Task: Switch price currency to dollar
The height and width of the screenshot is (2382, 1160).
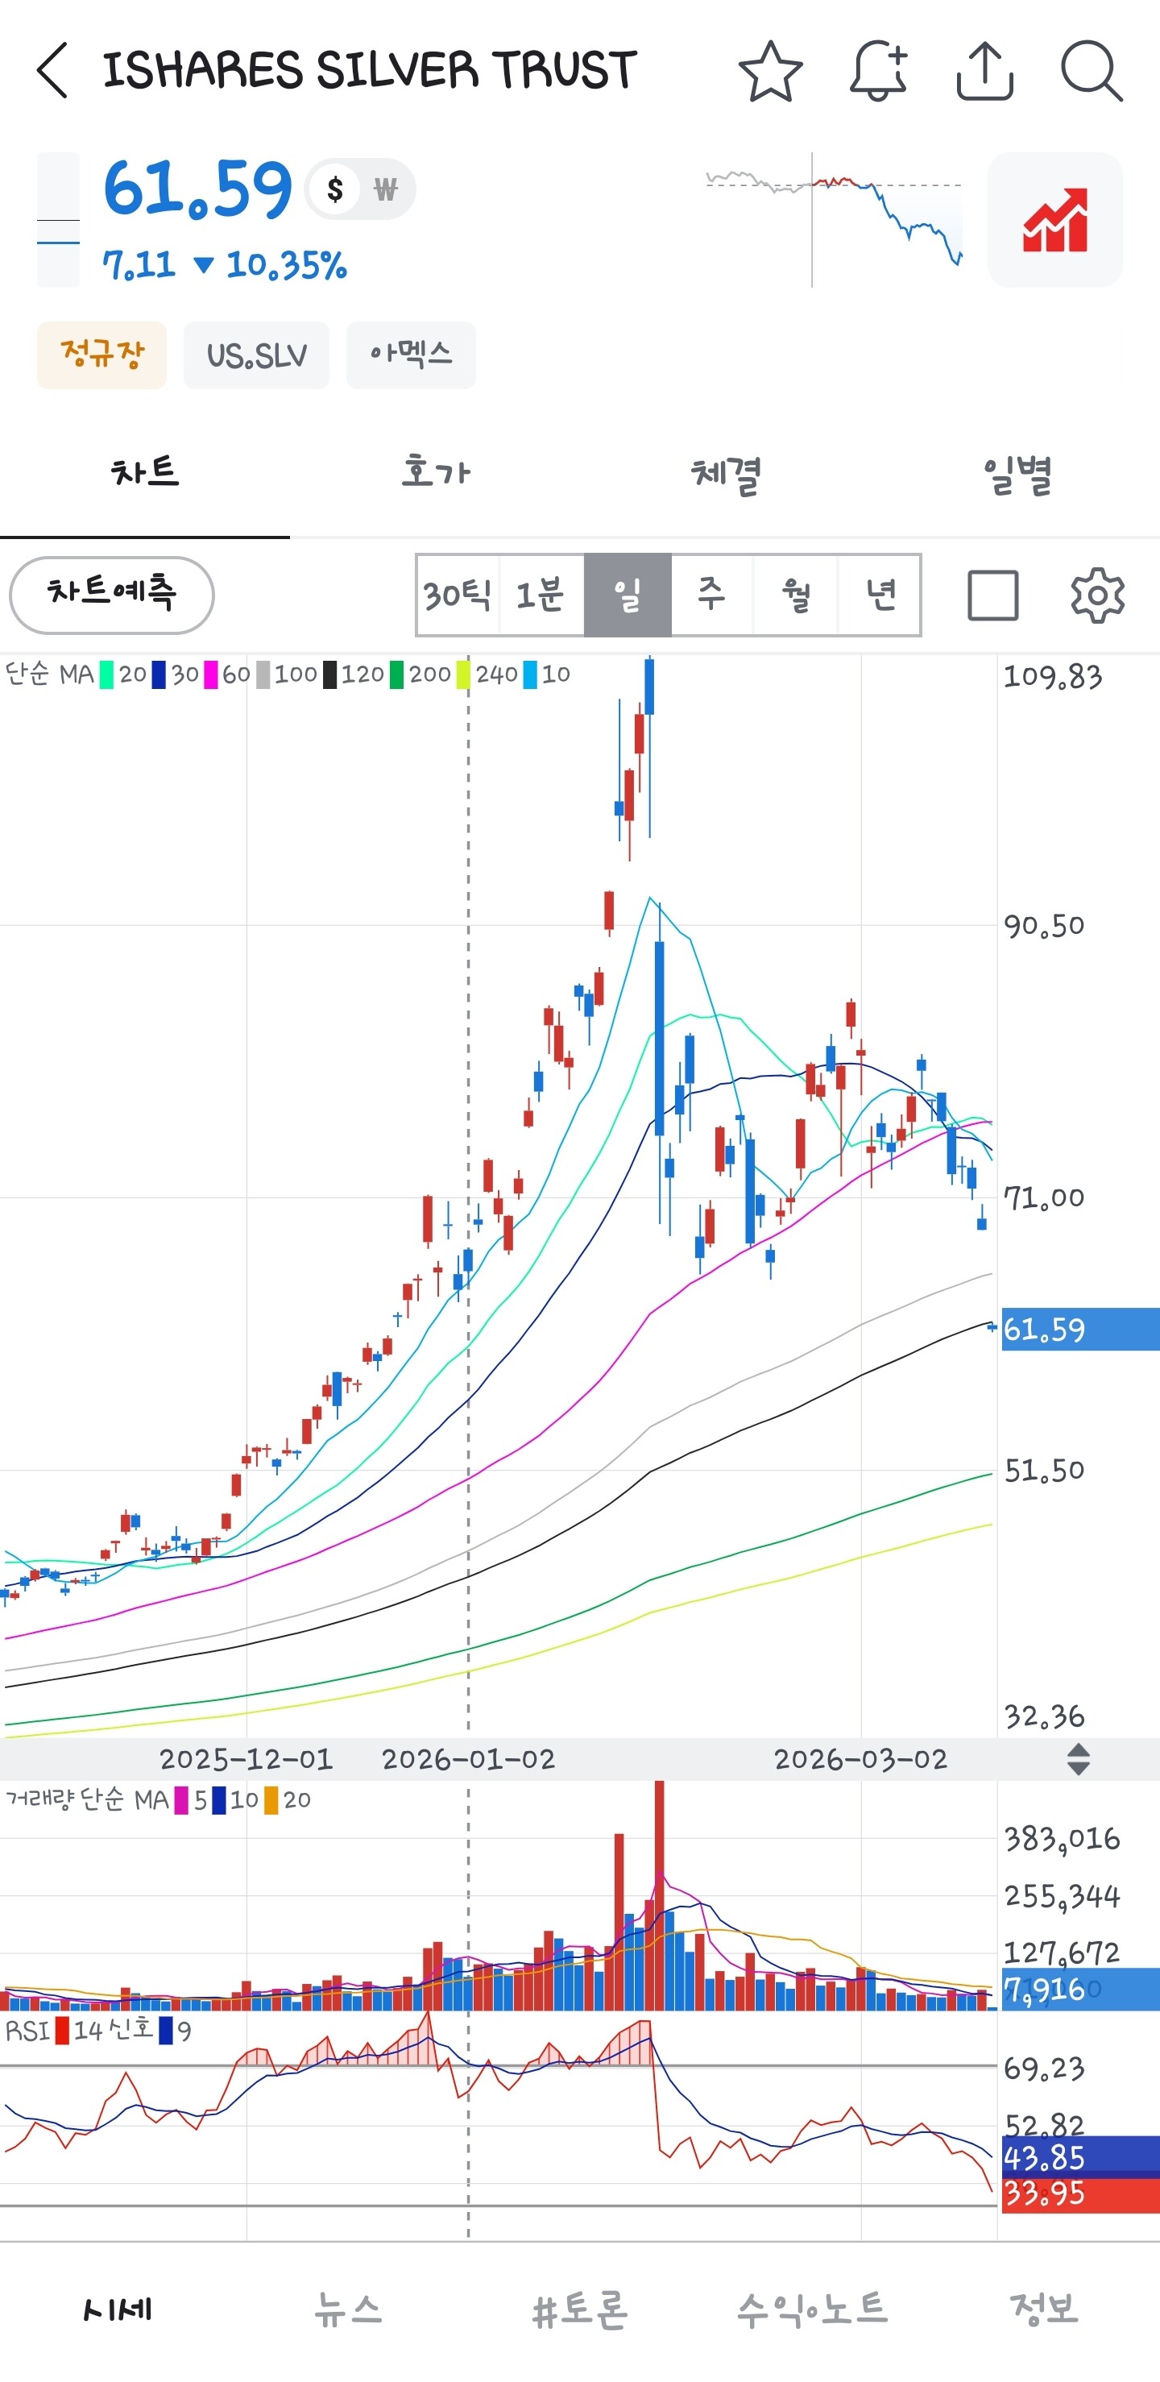Action: pos(336,189)
